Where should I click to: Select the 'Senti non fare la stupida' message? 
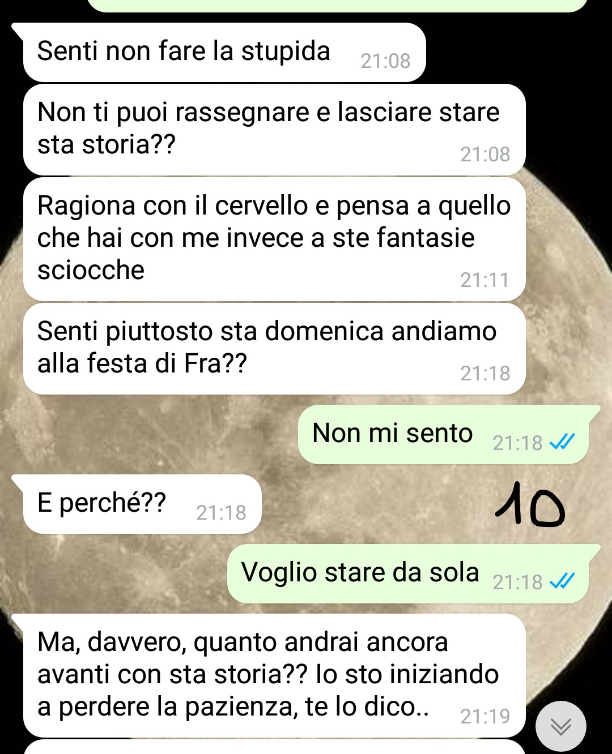224,52
